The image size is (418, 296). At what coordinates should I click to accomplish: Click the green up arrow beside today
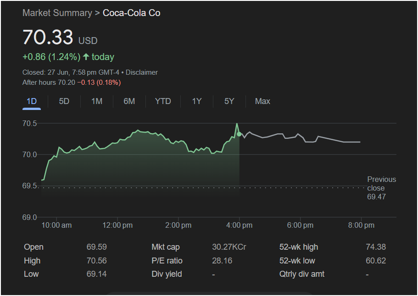click(86, 57)
